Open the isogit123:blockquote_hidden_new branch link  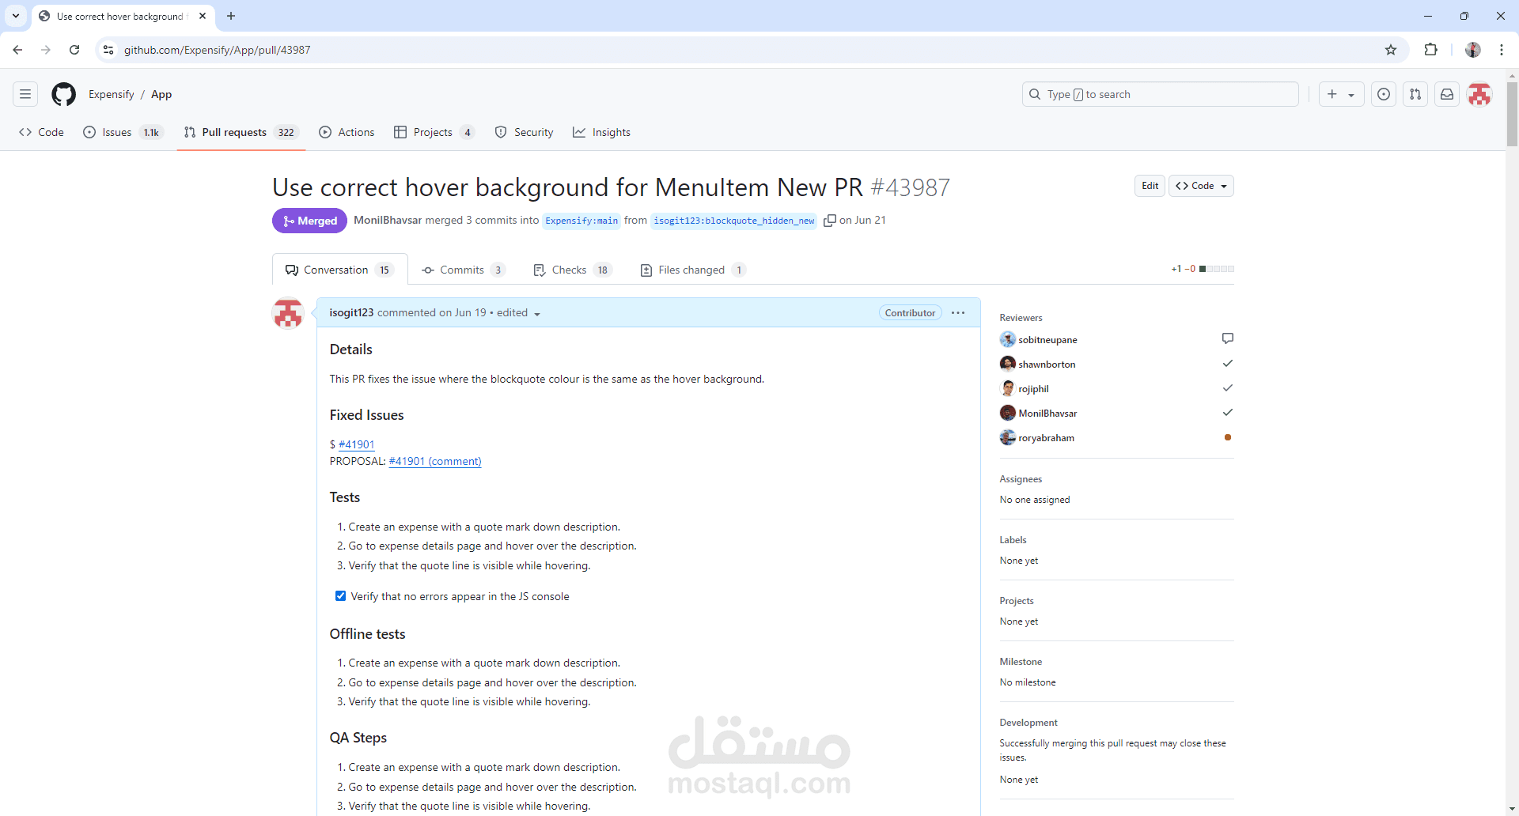[733, 221]
